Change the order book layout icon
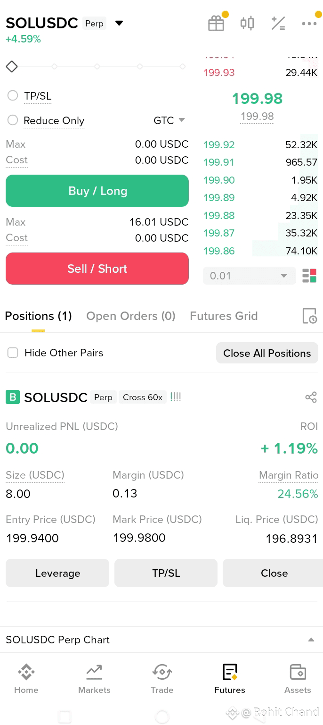Screen dimensions: 323x725 [x=309, y=276]
